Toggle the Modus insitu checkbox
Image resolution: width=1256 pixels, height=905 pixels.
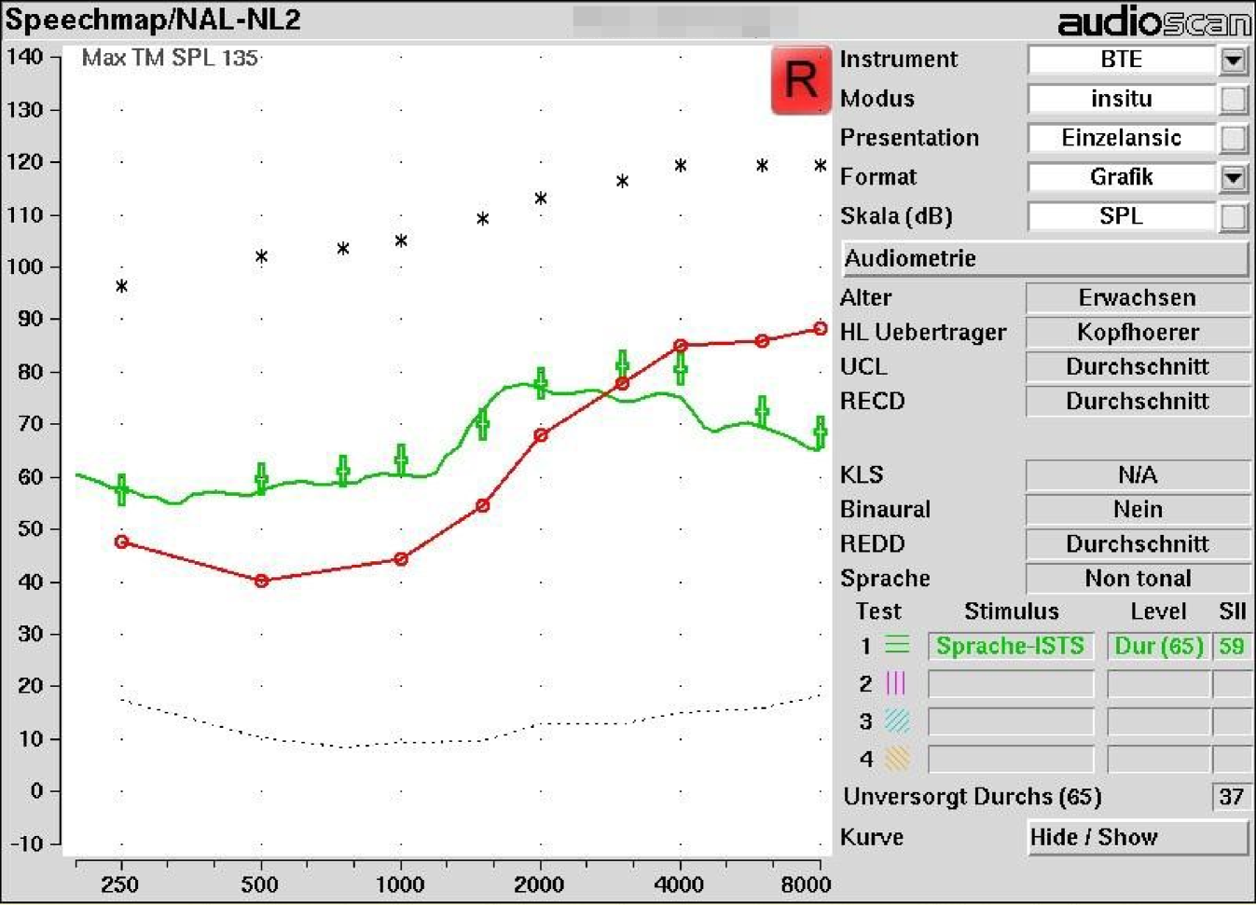click(1233, 99)
